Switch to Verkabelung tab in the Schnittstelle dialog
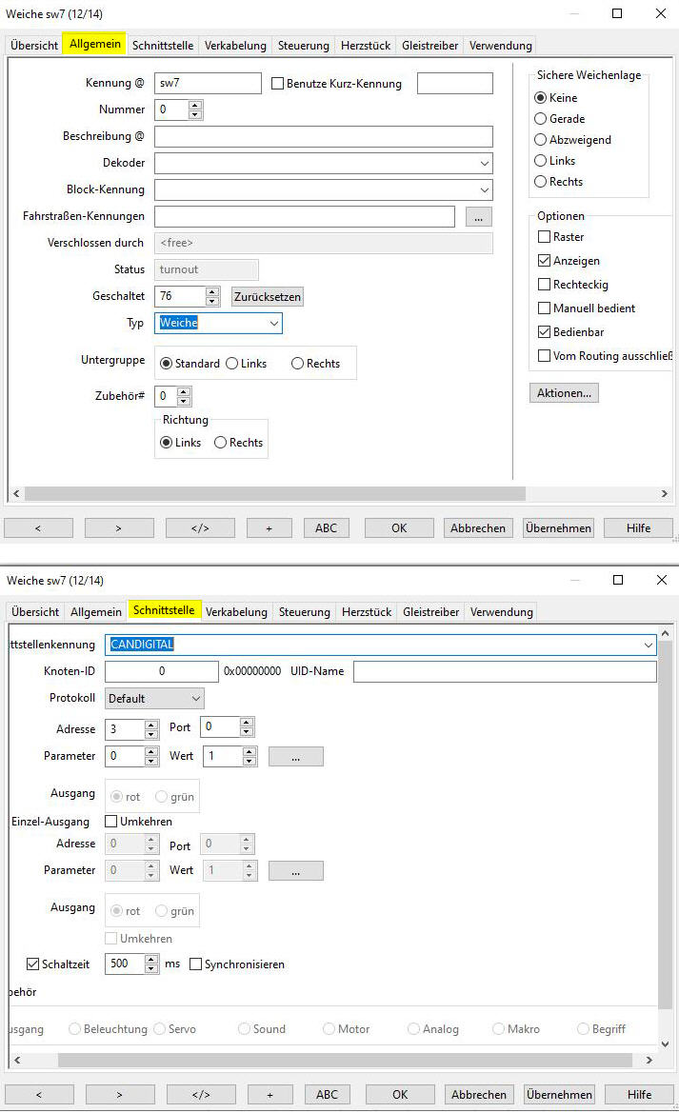The image size is (679, 1113). (x=236, y=610)
